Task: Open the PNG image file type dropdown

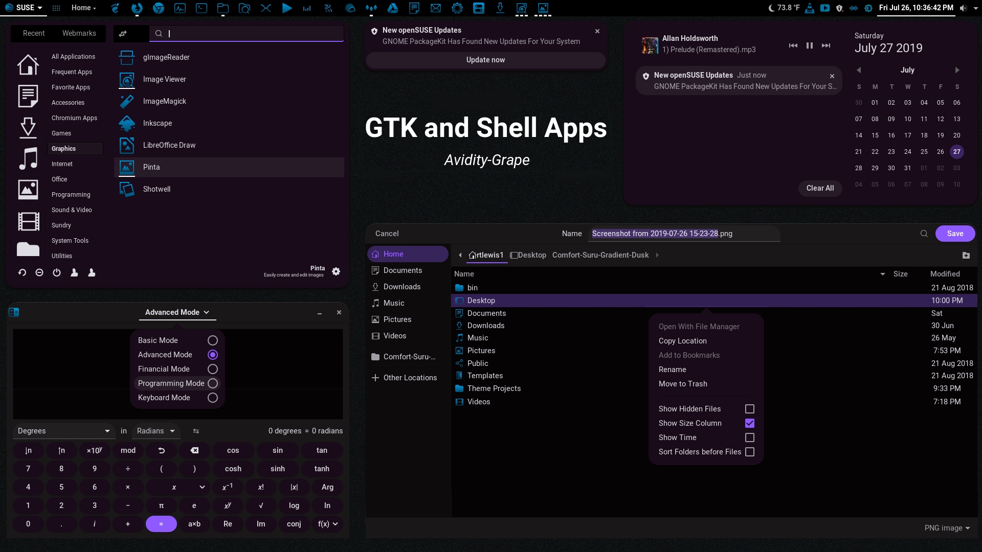Action: (947, 528)
